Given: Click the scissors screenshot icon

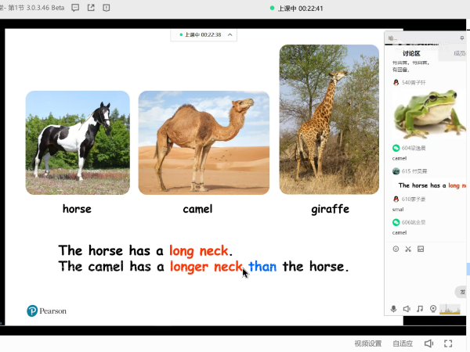Looking at the screenshot, I should 408,249.
